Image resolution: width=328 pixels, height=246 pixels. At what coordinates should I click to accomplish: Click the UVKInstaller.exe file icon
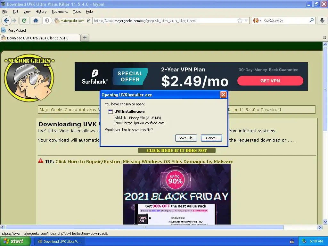[110, 111]
